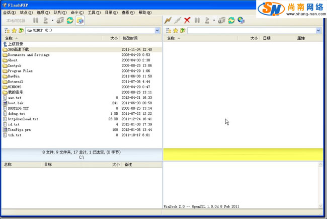
Task: Click the remote pane bookmarks star icon
Action: 175,31
